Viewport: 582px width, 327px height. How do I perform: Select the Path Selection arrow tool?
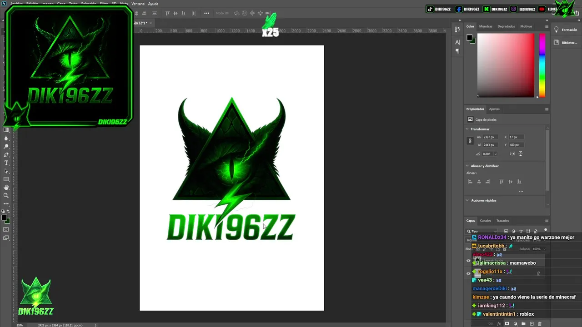(x=6, y=171)
